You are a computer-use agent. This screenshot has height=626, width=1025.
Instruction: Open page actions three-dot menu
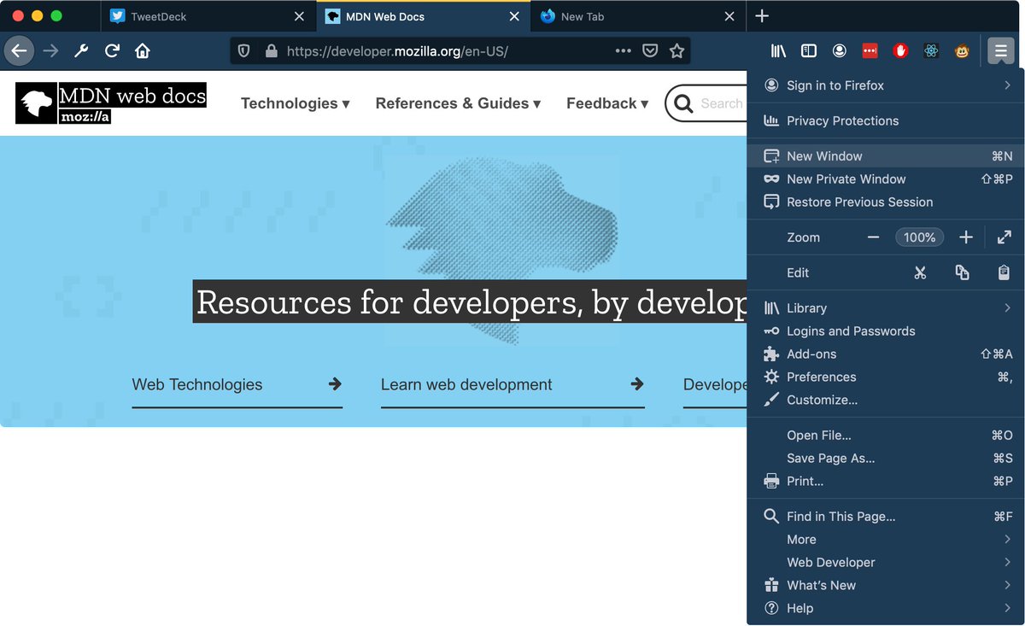tap(624, 51)
